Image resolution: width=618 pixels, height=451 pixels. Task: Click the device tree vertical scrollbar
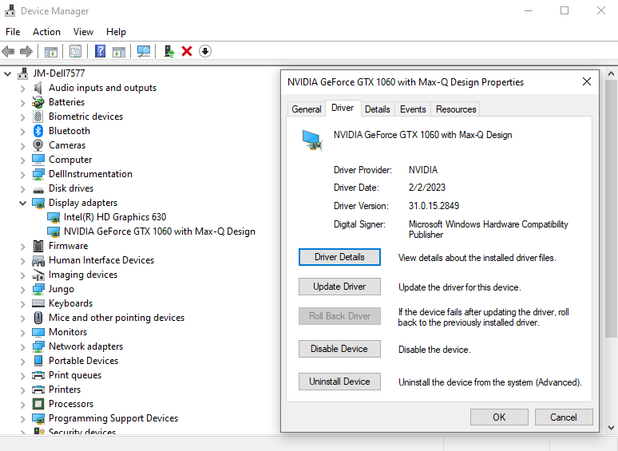(x=611, y=239)
